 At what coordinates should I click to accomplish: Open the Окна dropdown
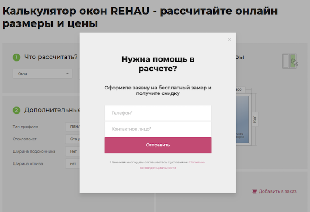tap(43, 74)
